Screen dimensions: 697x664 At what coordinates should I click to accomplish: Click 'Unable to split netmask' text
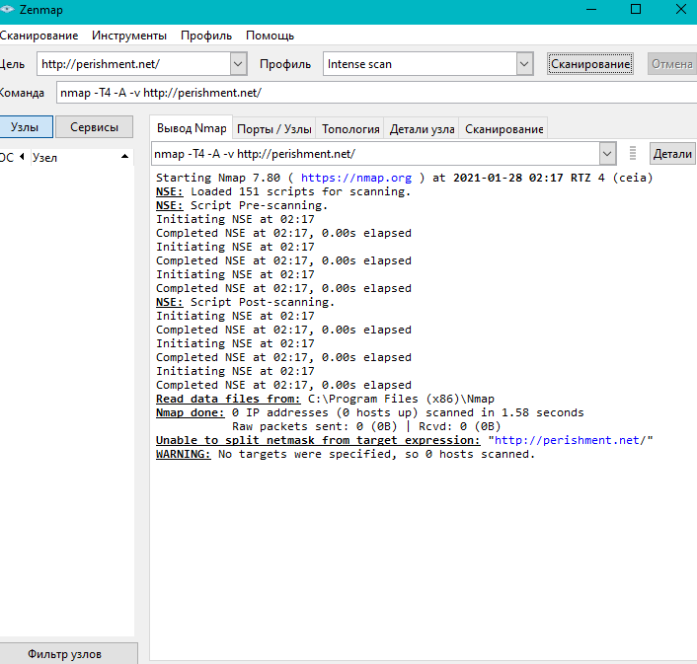click(318, 440)
